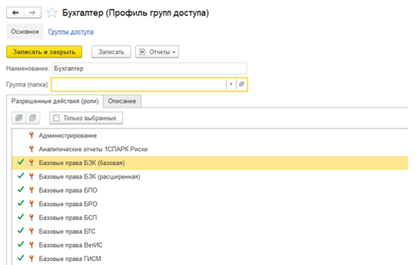The width and height of the screenshot is (420, 265).
Task: Go forward with the right arrow button
Action: (33, 13)
